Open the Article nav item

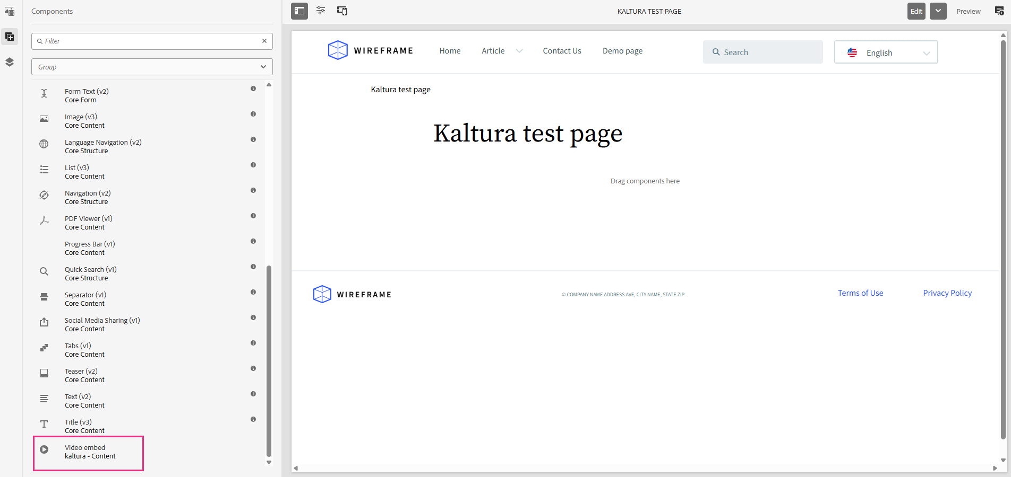point(493,51)
